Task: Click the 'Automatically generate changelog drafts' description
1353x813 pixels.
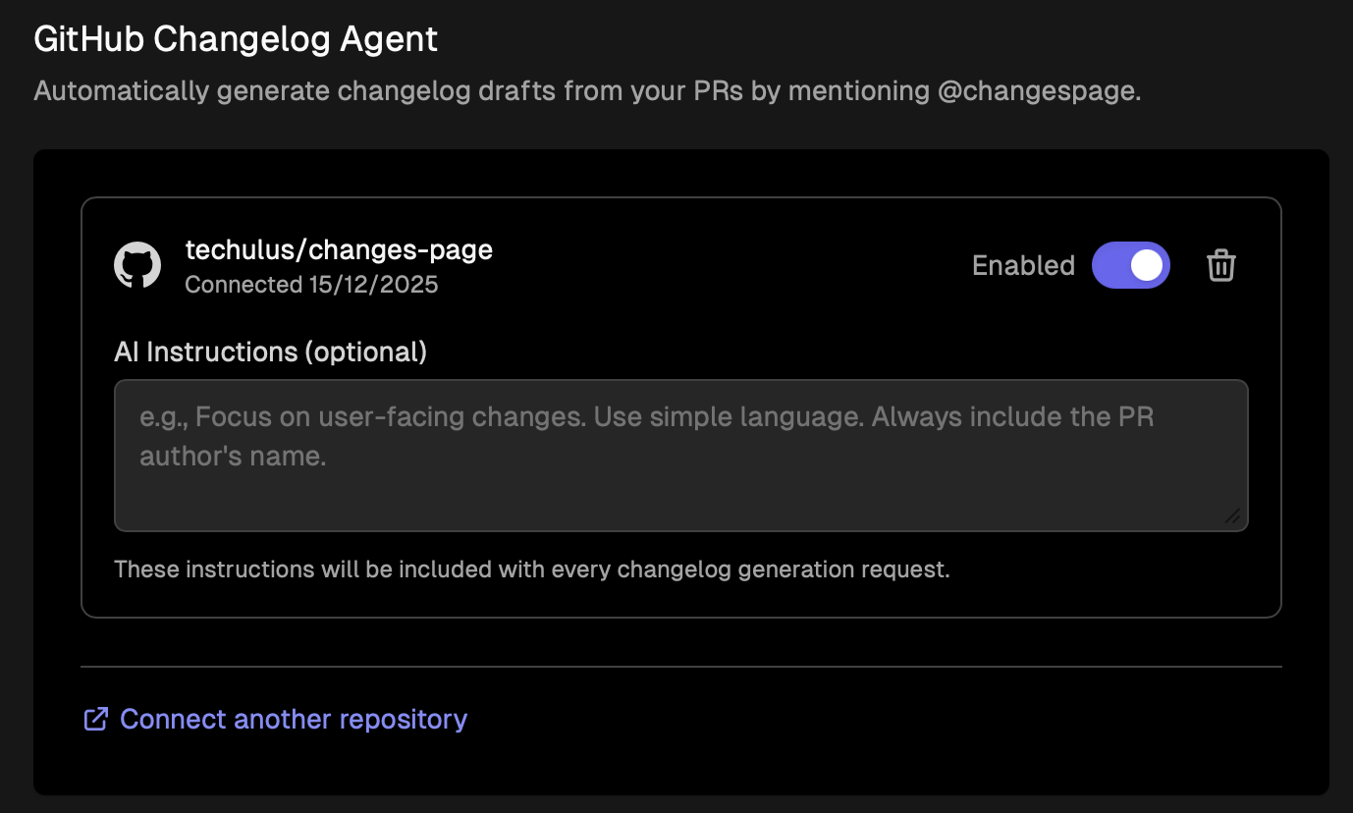Action: pyautogui.click(x=393, y=91)
